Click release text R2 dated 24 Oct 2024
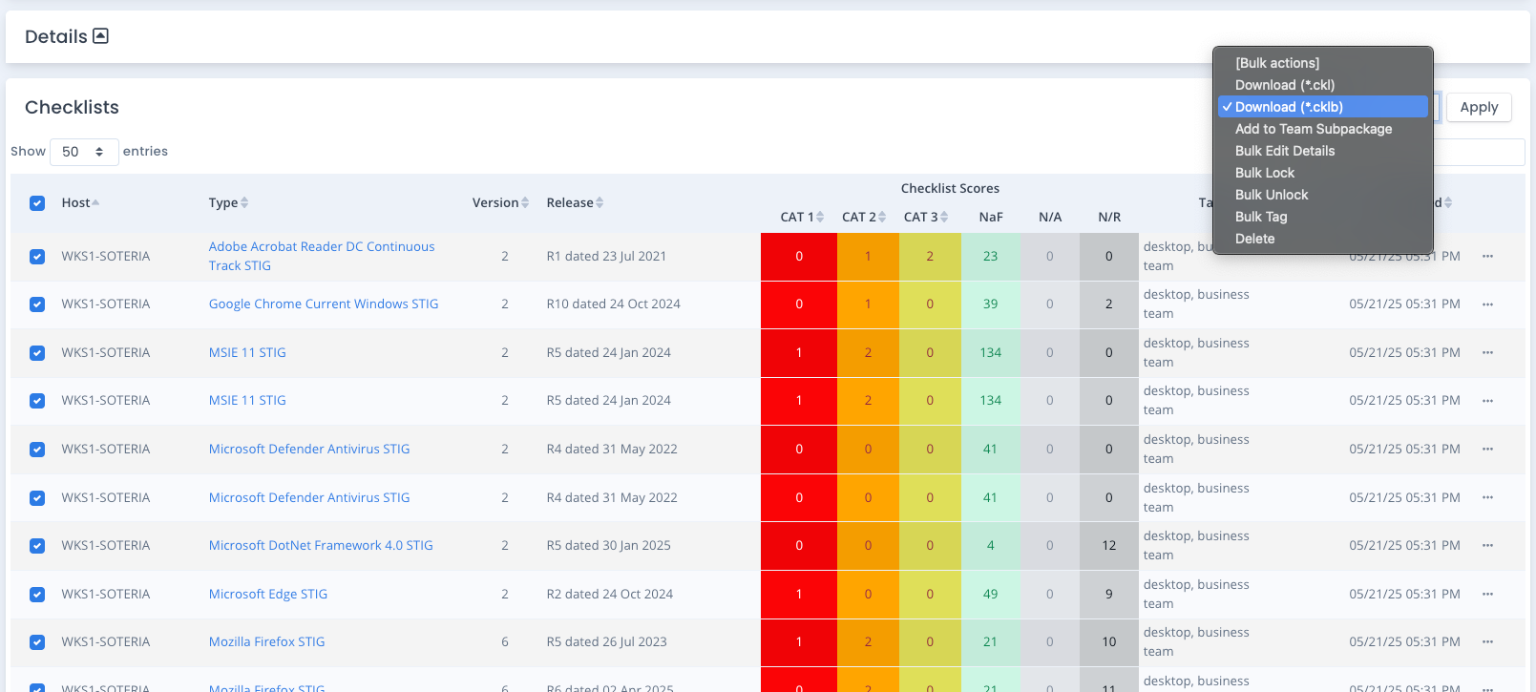Screen dimensions: 1536x692 pos(609,594)
